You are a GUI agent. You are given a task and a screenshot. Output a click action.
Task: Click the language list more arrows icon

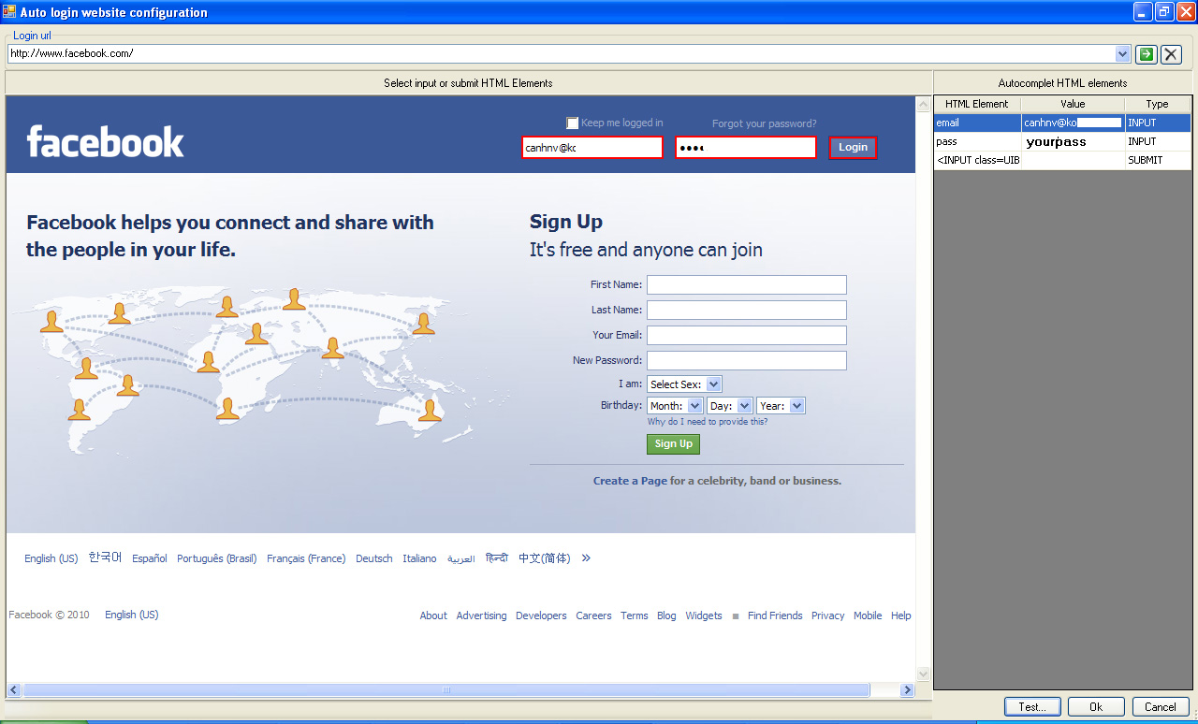(x=586, y=557)
